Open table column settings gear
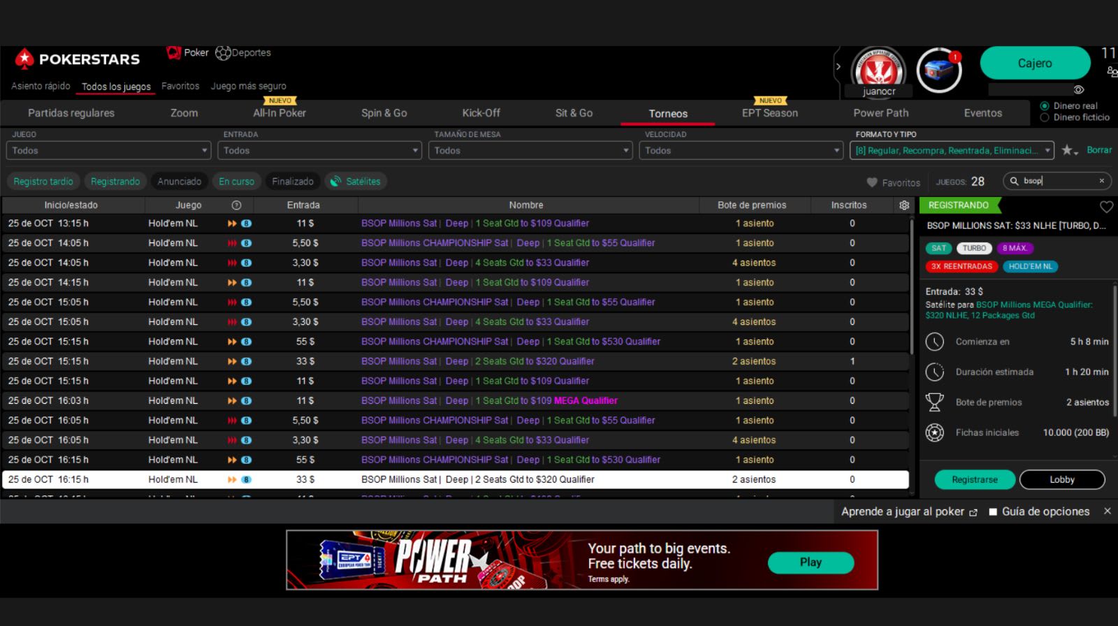 [904, 205]
